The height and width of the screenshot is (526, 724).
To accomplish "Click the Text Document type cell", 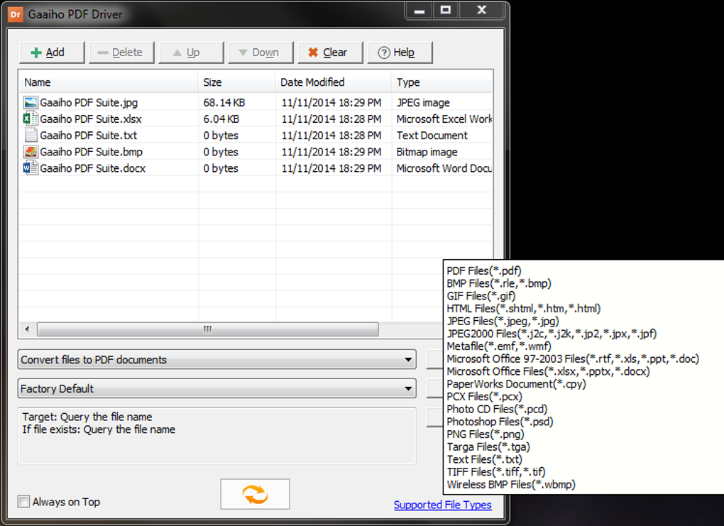I will (432, 136).
